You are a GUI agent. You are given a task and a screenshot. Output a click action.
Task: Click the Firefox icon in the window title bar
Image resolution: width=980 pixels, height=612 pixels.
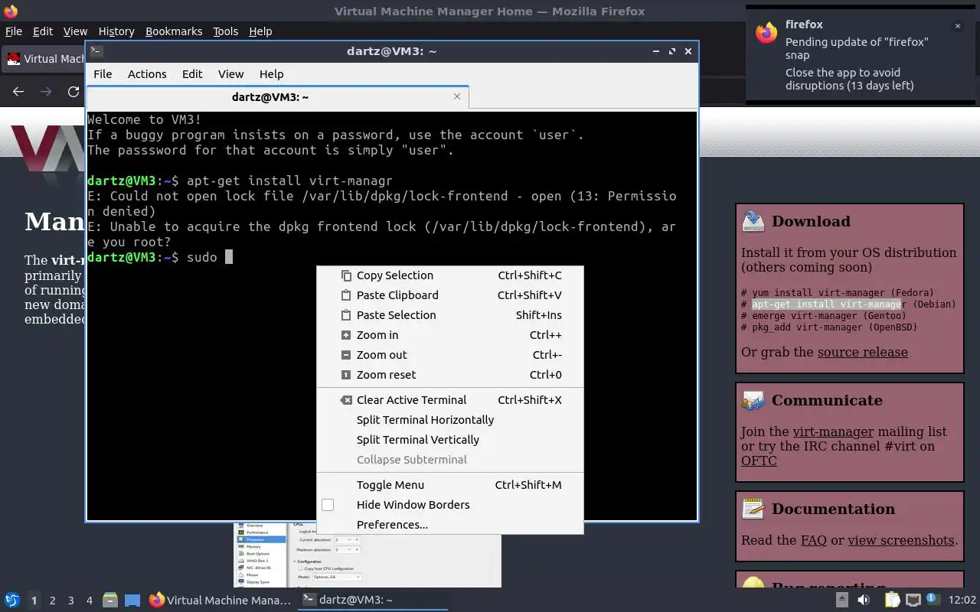[x=11, y=11]
